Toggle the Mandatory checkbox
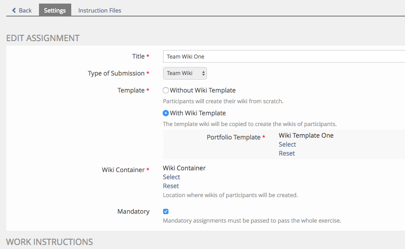The width and height of the screenshot is (405, 249). (166, 211)
